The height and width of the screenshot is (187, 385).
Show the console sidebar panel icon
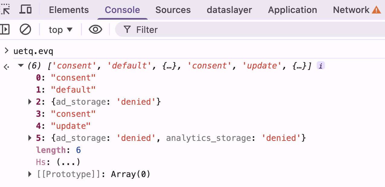point(5,30)
